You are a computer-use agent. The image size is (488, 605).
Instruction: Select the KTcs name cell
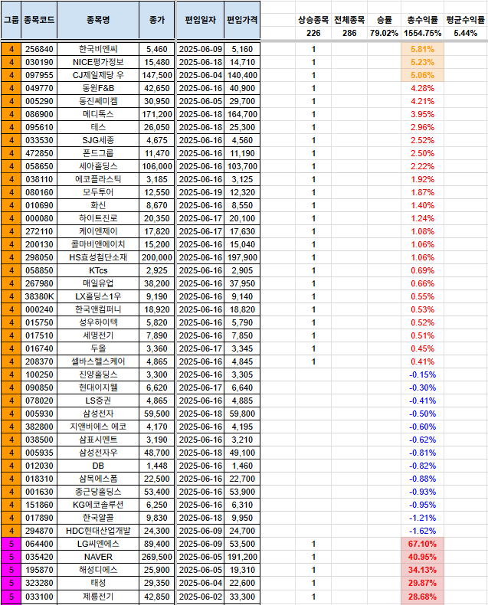[x=98, y=270]
